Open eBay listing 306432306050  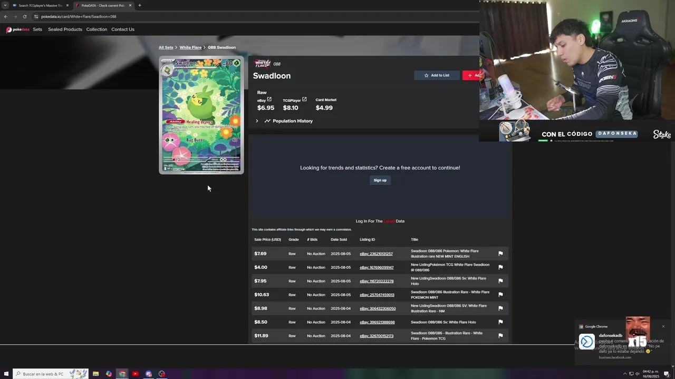click(x=378, y=308)
